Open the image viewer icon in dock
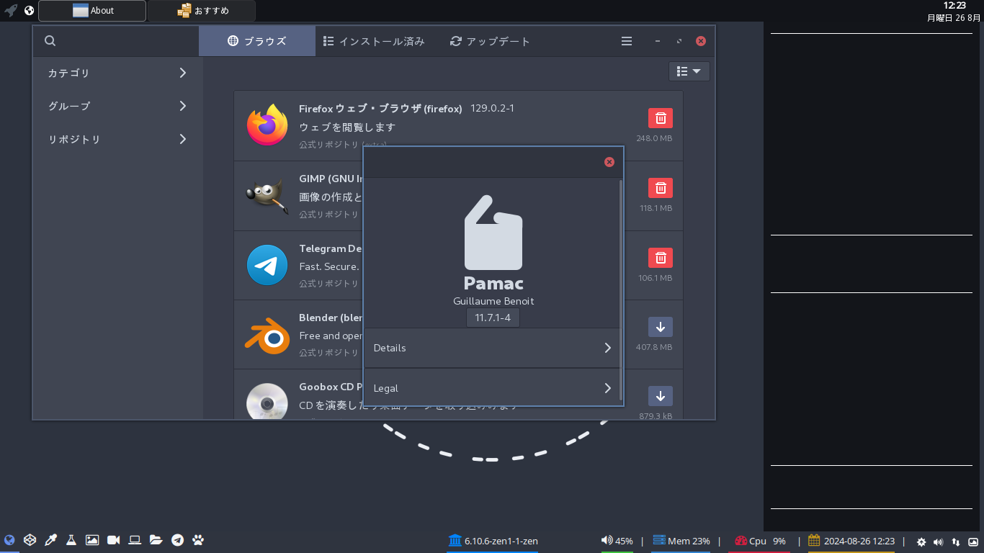This screenshot has width=984, height=553. click(92, 540)
